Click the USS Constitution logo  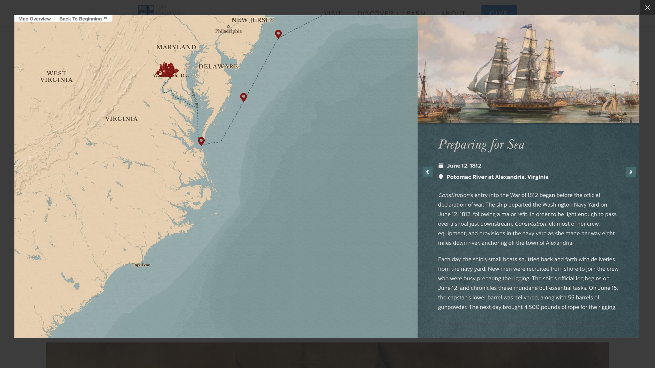tap(162, 10)
